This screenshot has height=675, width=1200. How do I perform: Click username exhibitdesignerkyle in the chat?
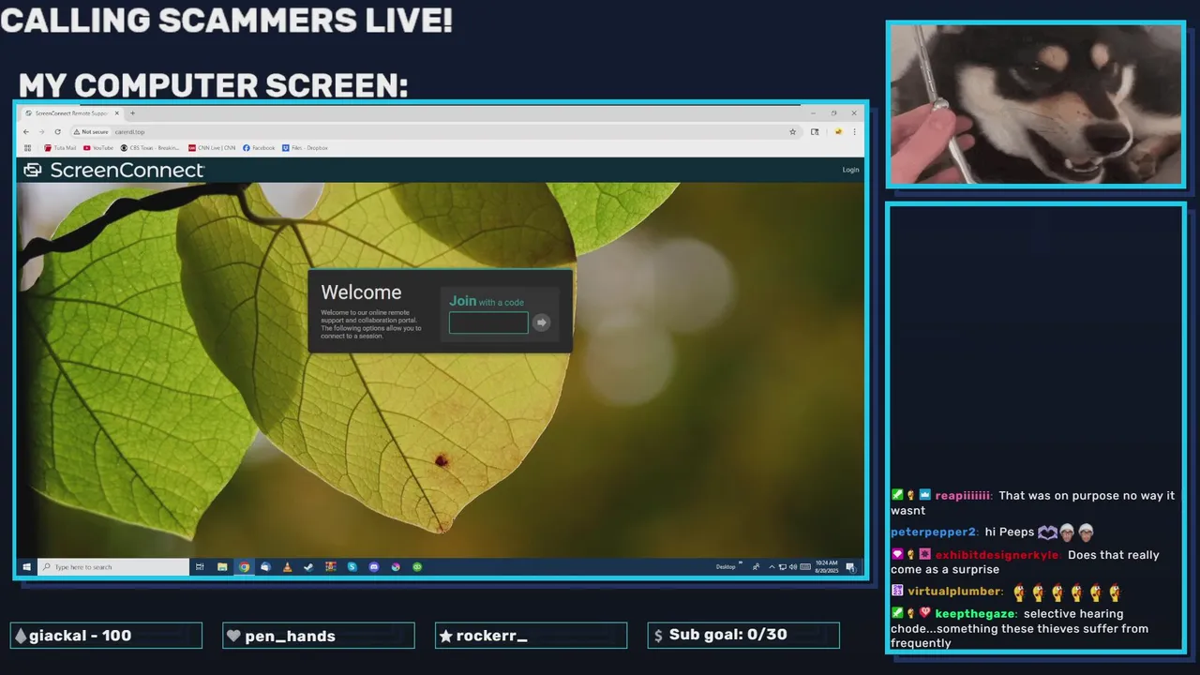coord(997,555)
